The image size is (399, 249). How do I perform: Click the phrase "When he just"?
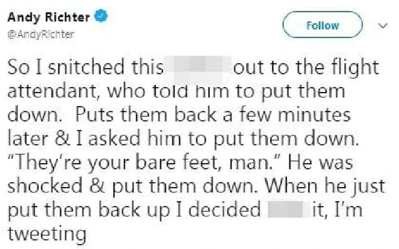[x=325, y=187]
